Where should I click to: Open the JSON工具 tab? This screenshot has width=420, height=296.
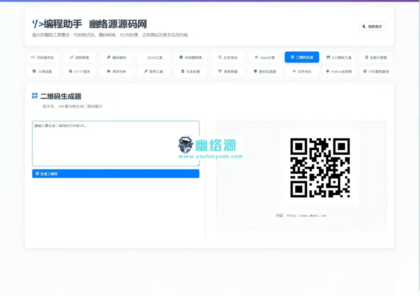click(x=153, y=57)
